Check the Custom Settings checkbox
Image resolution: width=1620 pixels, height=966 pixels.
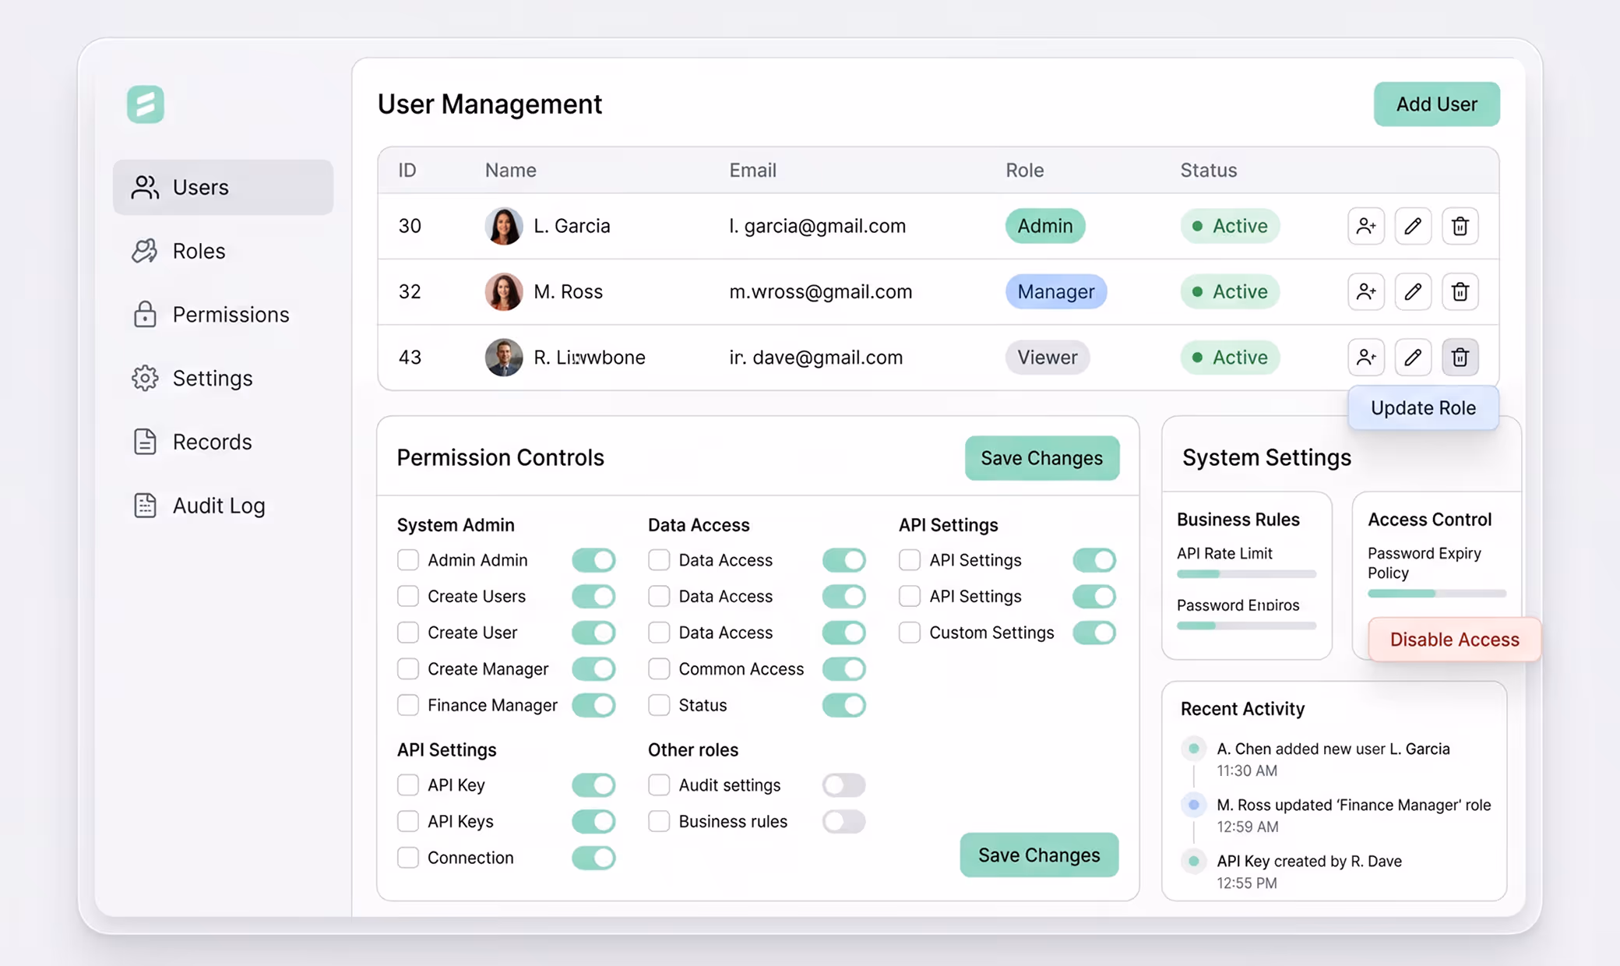coord(910,632)
